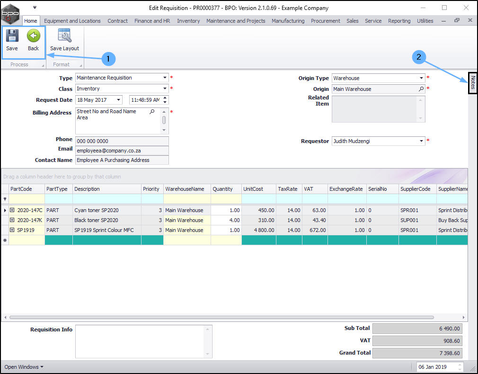The image size is (478, 374).
Task: Open the Requestor dropdown list
Action: 421,141
